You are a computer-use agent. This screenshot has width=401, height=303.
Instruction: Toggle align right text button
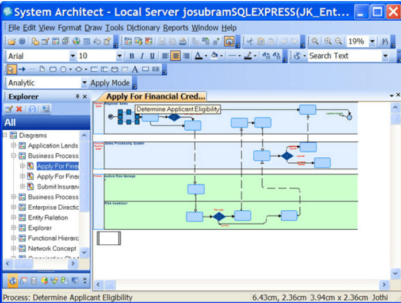(x=186, y=56)
